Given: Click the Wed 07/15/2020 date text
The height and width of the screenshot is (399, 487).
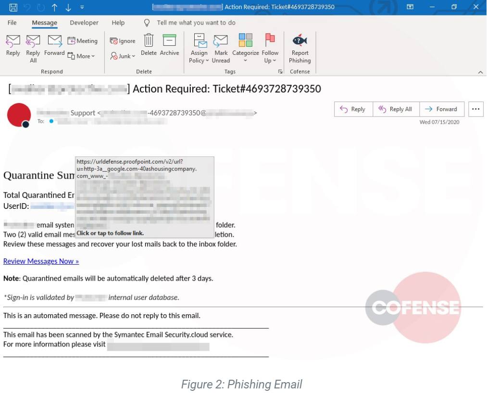Looking at the screenshot, I should coord(439,122).
